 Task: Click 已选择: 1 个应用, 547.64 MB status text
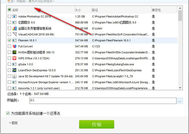coord(28,94)
